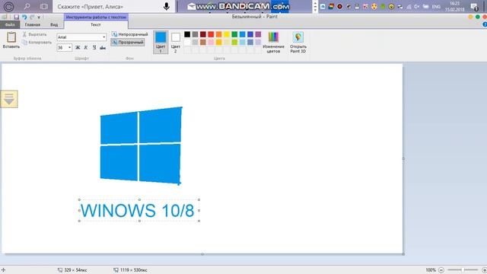This screenshot has height=274, width=487.
Task: Click the 329 × 54 selection size text
Action: pyautogui.click(x=75, y=270)
